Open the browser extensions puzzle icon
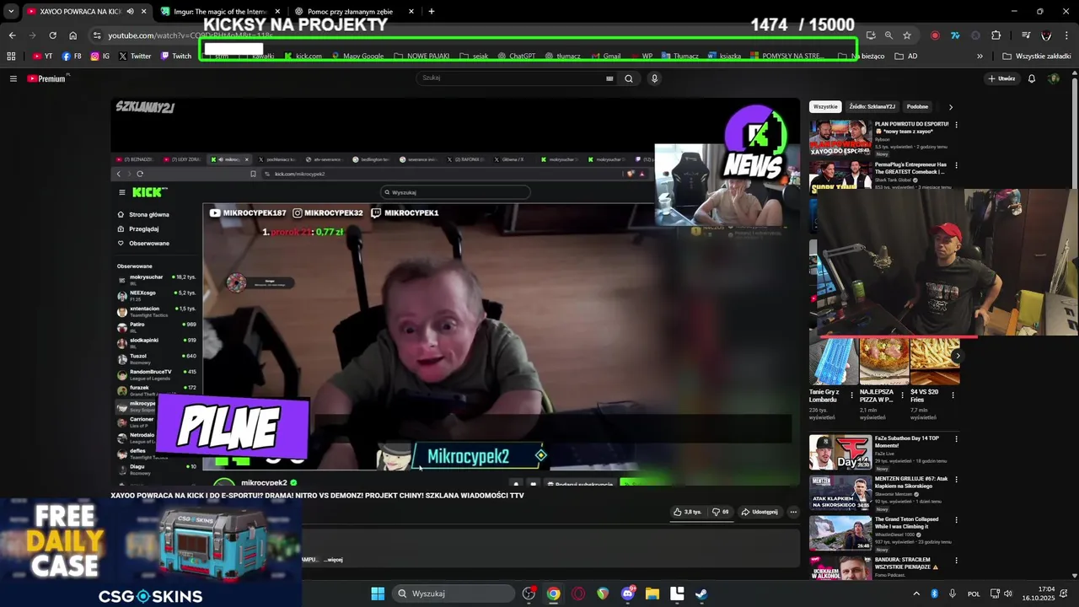Image resolution: width=1079 pixels, height=607 pixels. (x=996, y=35)
